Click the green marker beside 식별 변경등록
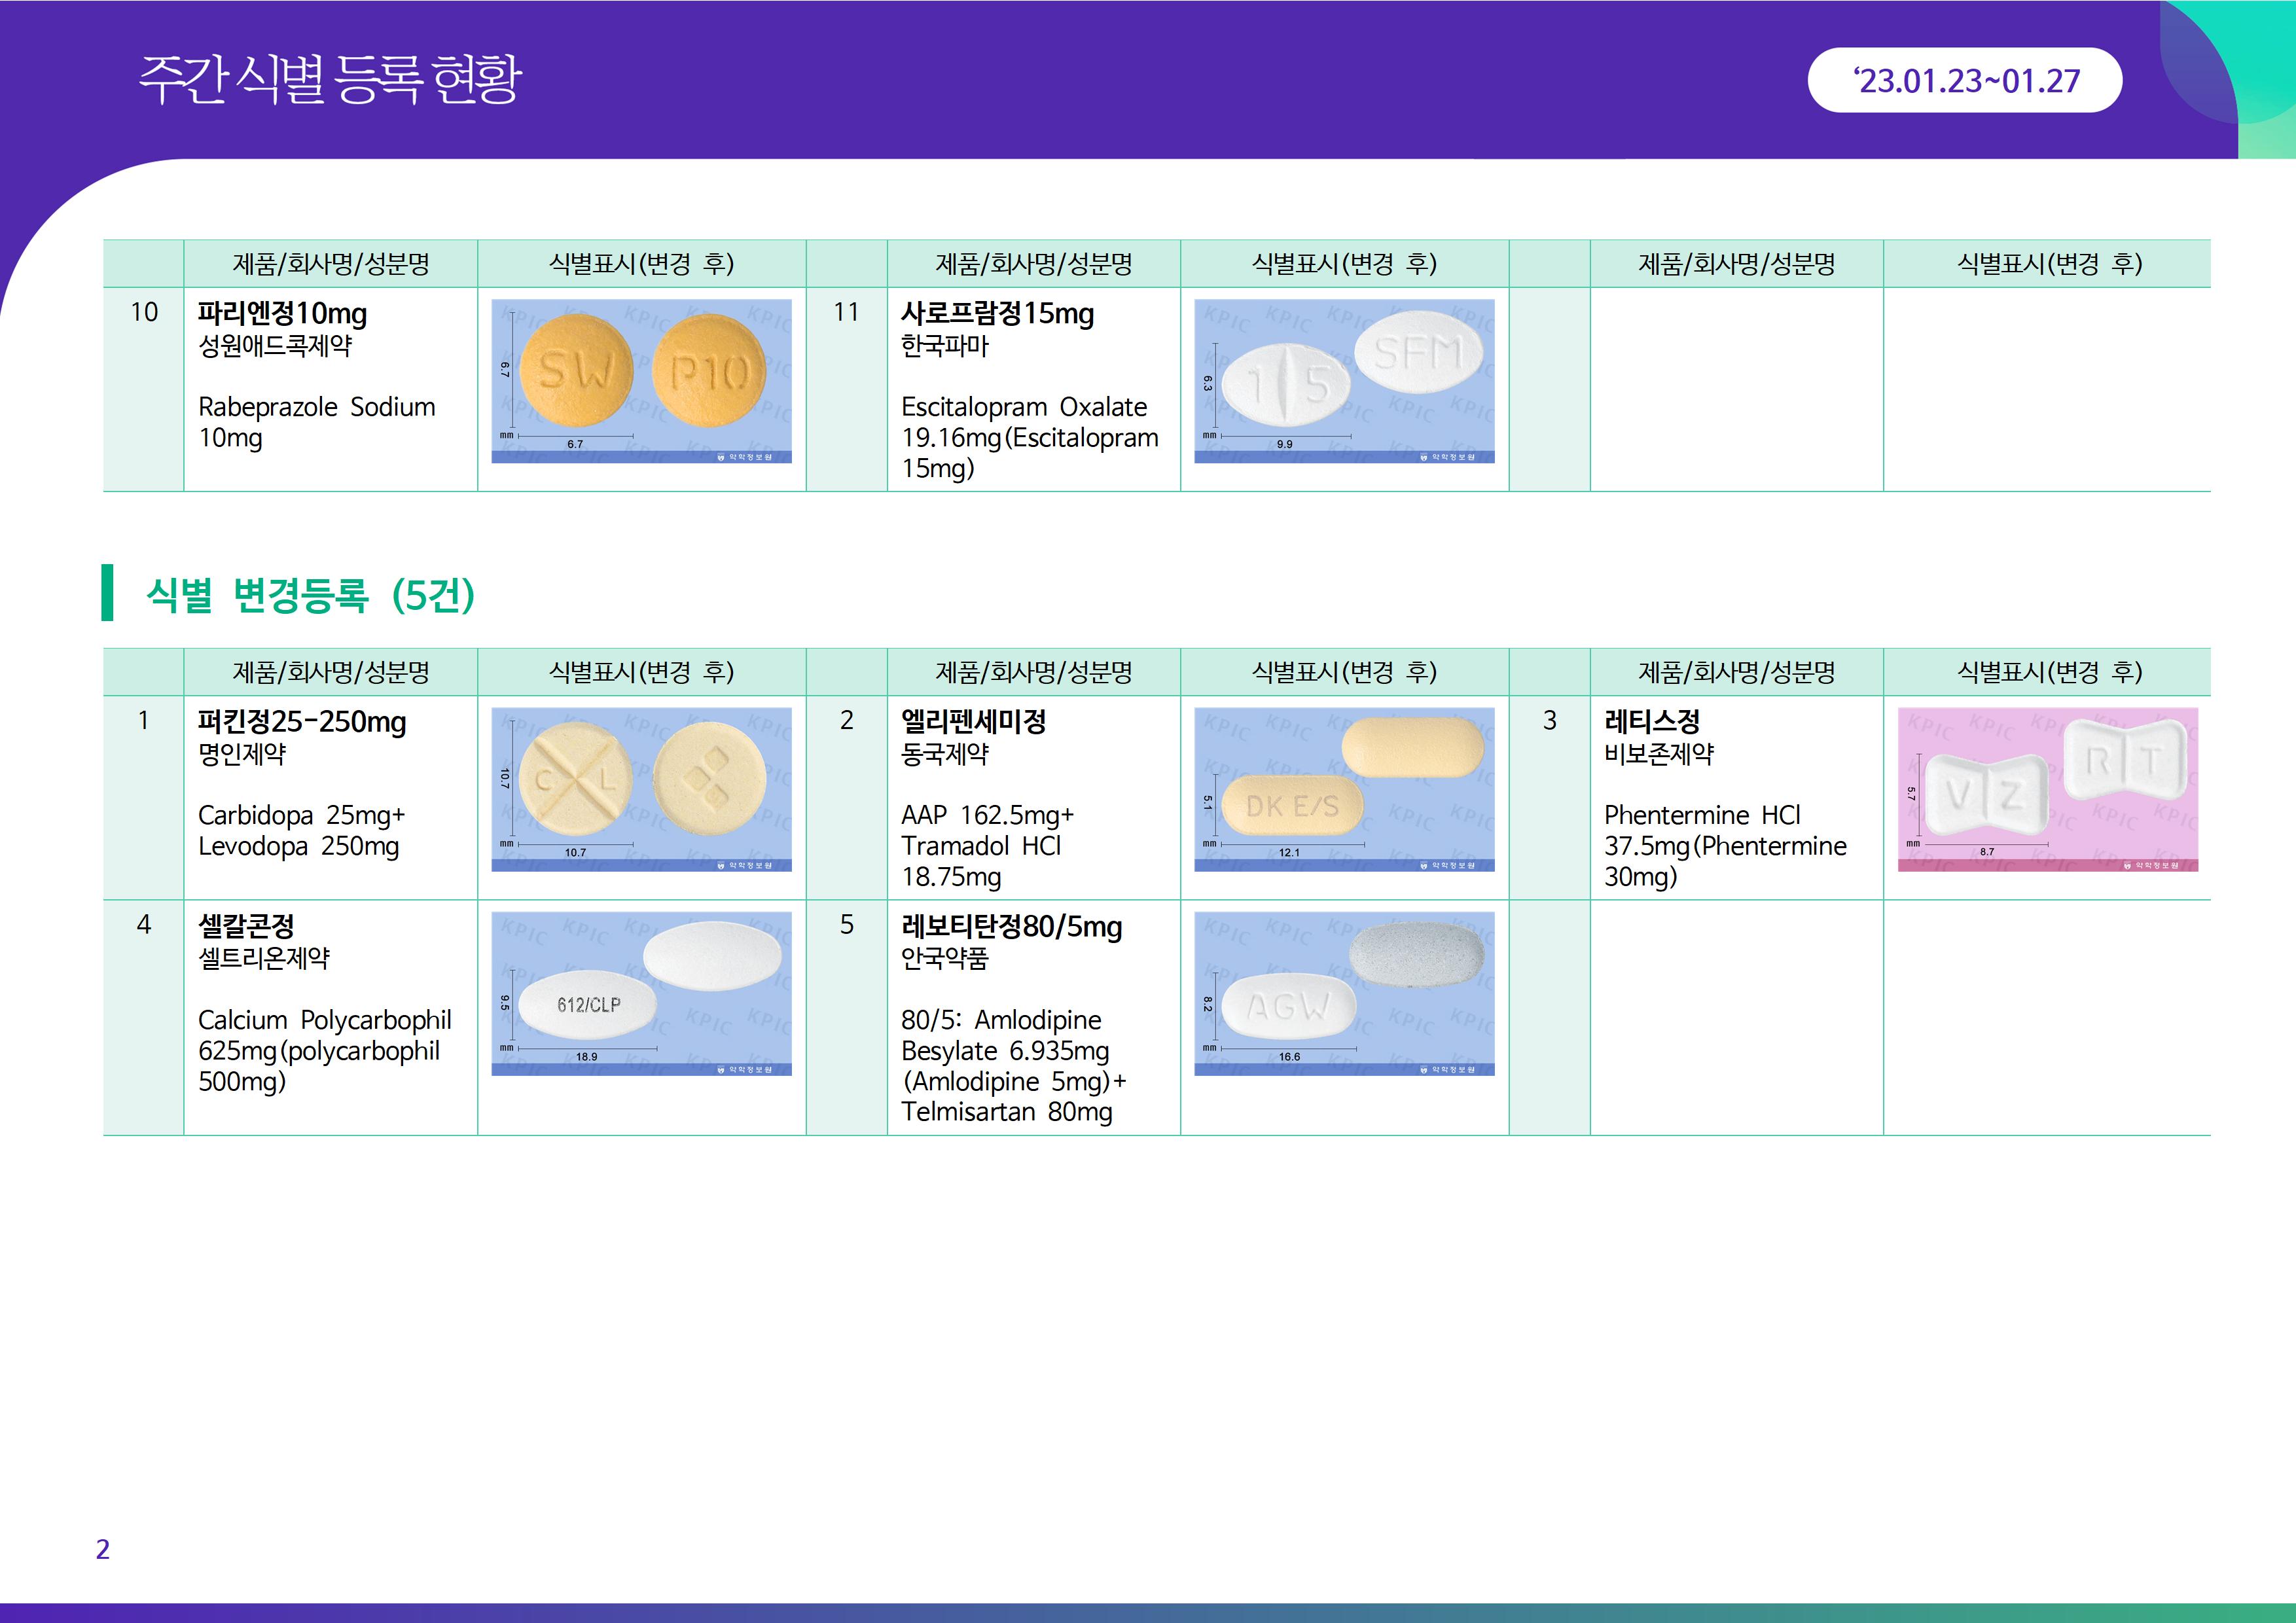 [107, 592]
